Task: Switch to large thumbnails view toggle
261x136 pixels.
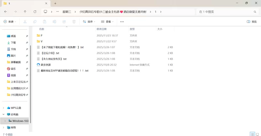Action: (257, 134)
